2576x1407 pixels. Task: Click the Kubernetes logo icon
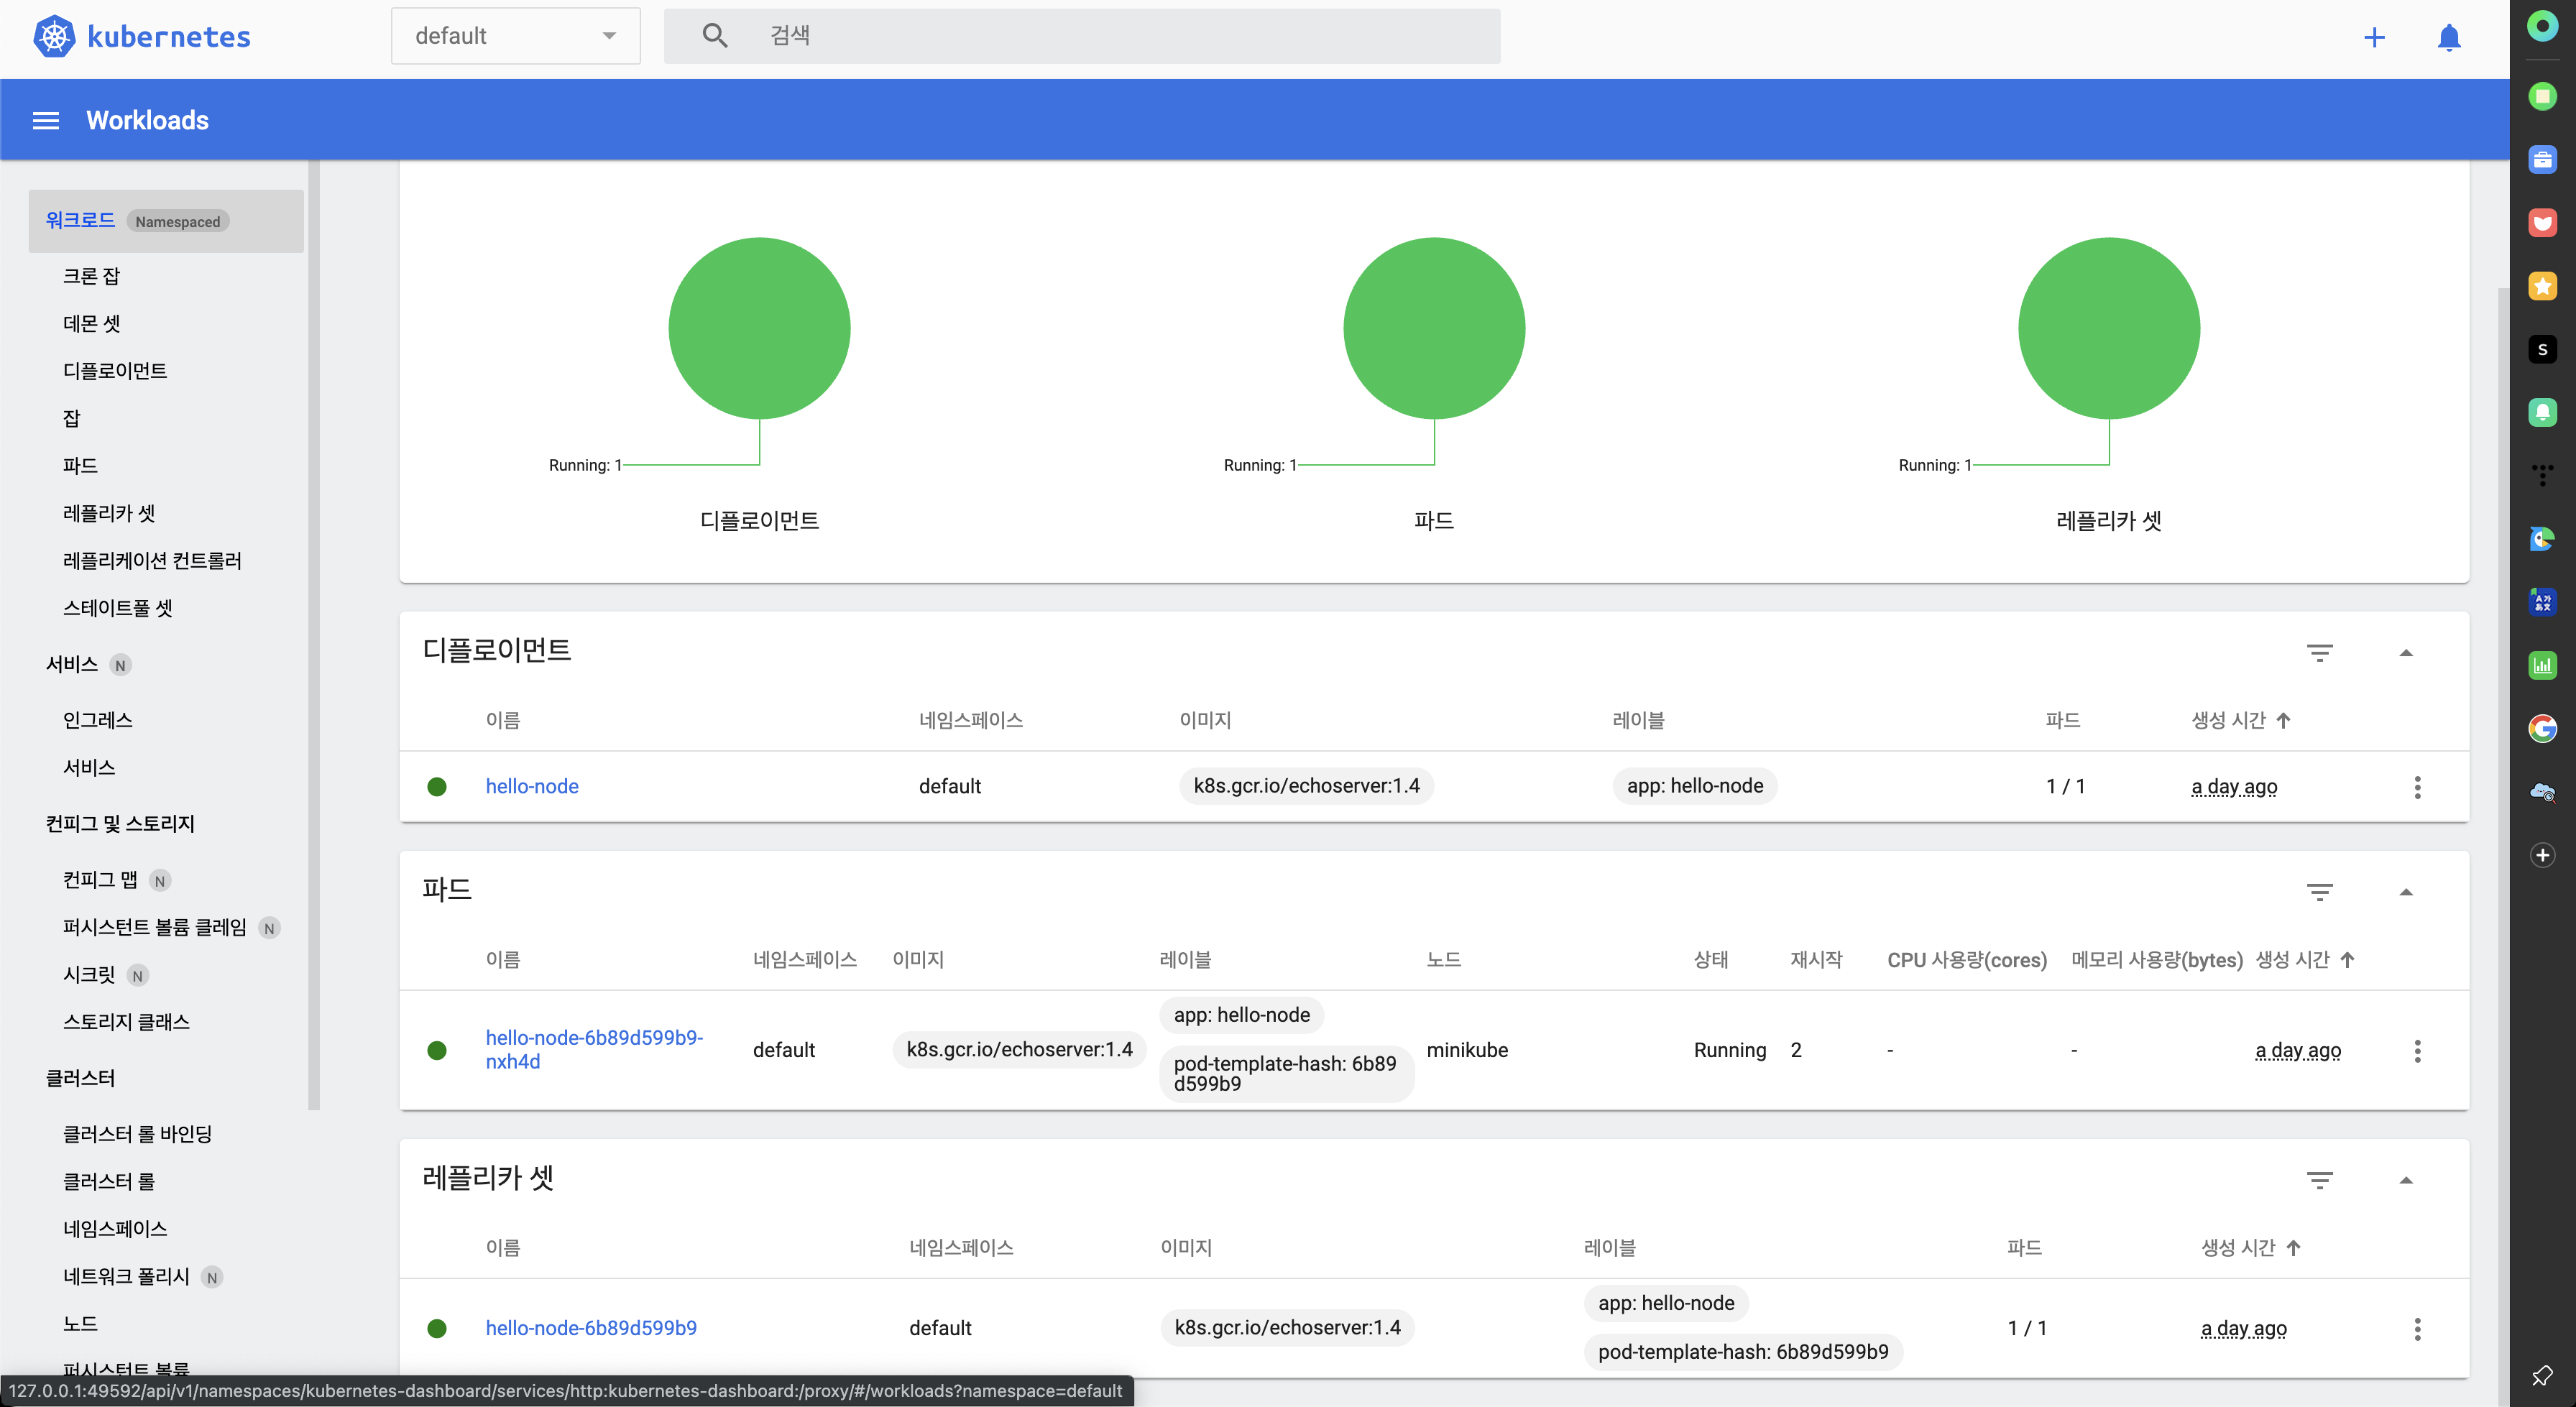[x=54, y=37]
